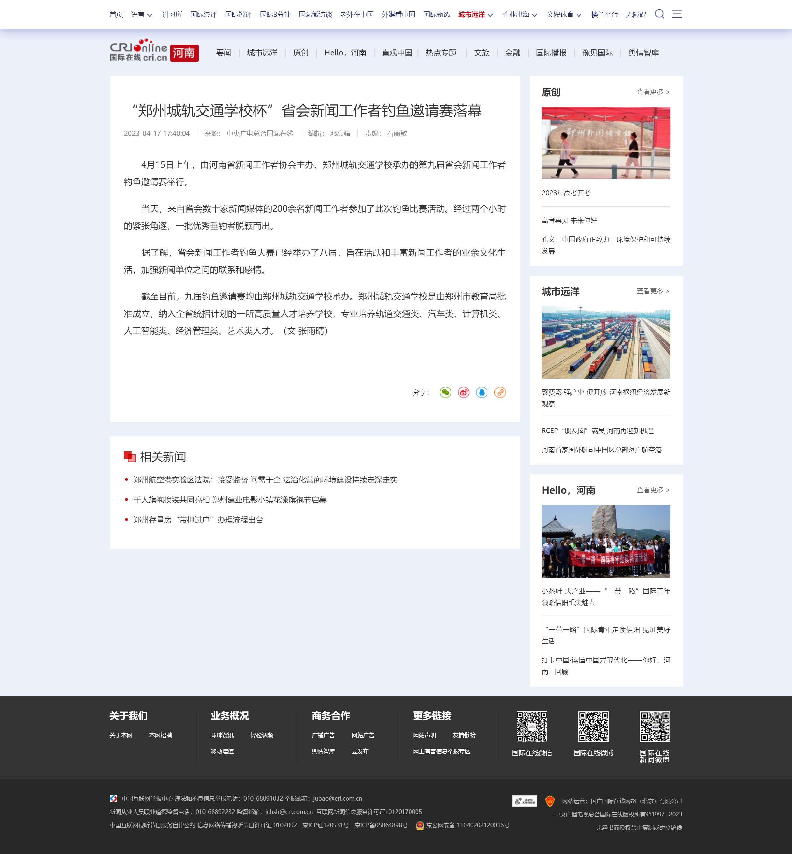Copy article link with orange link icon
Image resolution: width=792 pixels, height=854 pixels.
[500, 393]
